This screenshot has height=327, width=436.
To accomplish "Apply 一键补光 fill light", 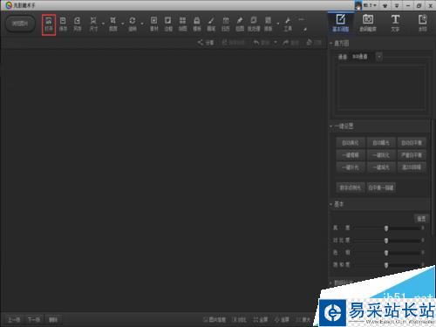I will [351, 167].
